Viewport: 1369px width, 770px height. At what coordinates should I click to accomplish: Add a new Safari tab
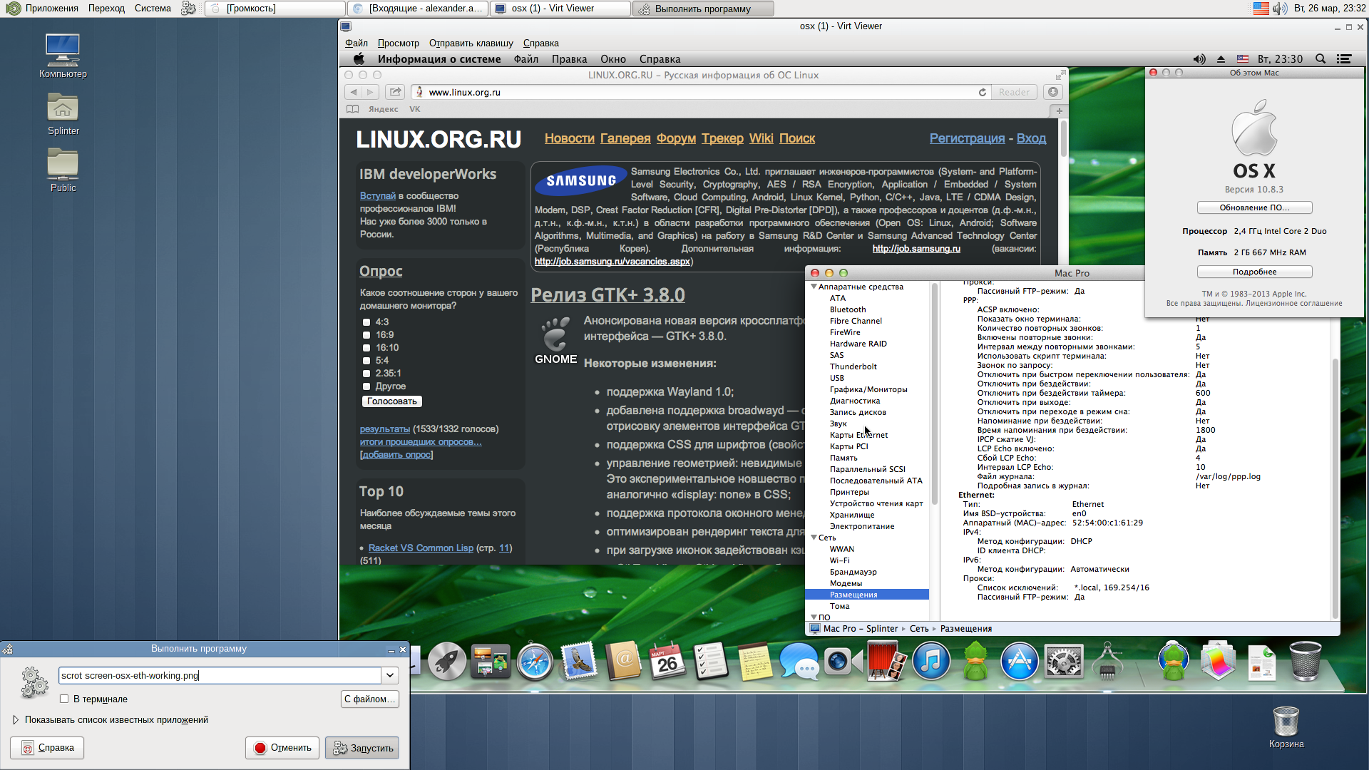point(1060,111)
